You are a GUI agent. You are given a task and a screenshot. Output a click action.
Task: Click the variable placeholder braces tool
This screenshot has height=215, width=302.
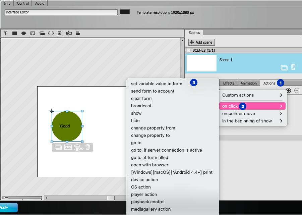pyautogui.click(x=51, y=33)
